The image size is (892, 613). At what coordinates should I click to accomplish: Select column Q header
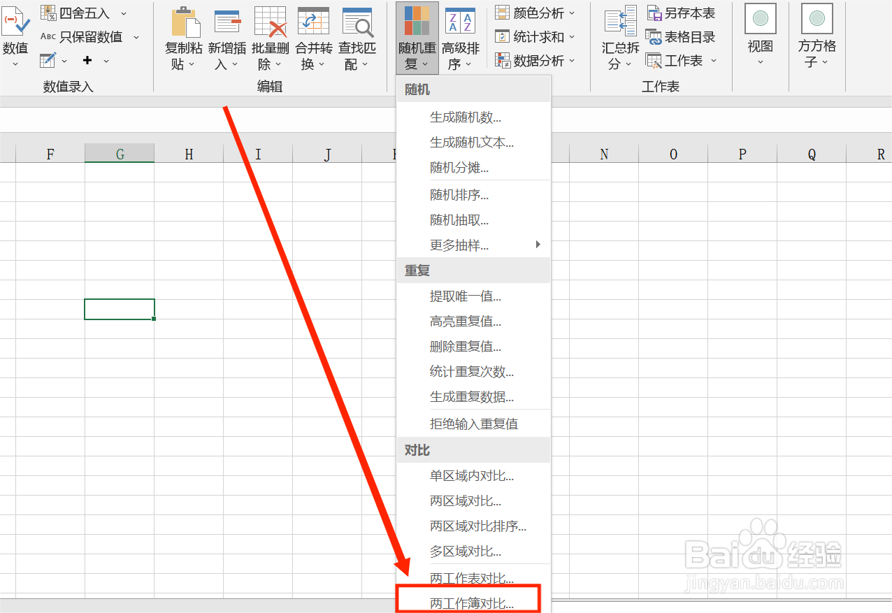point(812,154)
